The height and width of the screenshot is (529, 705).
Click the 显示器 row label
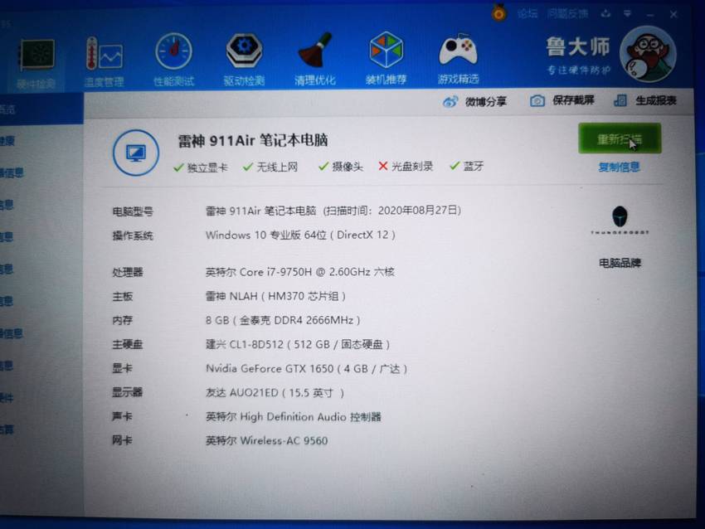point(127,392)
